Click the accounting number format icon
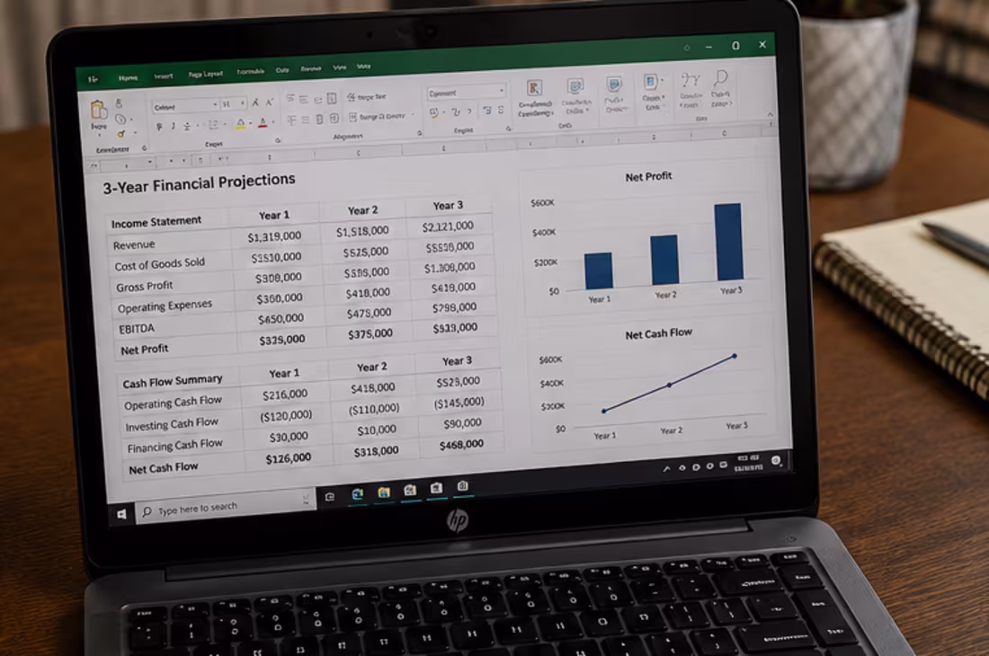Image resolution: width=989 pixels, height=656 pixels. (x=434, y=113)
